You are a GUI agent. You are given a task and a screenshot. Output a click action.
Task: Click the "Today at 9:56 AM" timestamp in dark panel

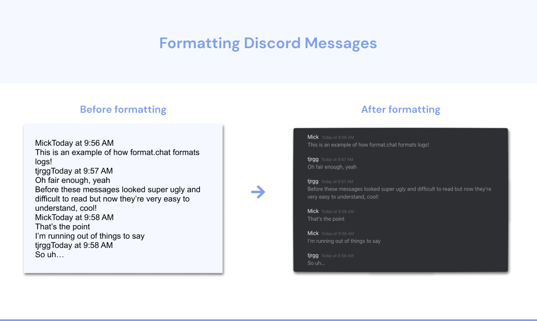click(337, 137)
